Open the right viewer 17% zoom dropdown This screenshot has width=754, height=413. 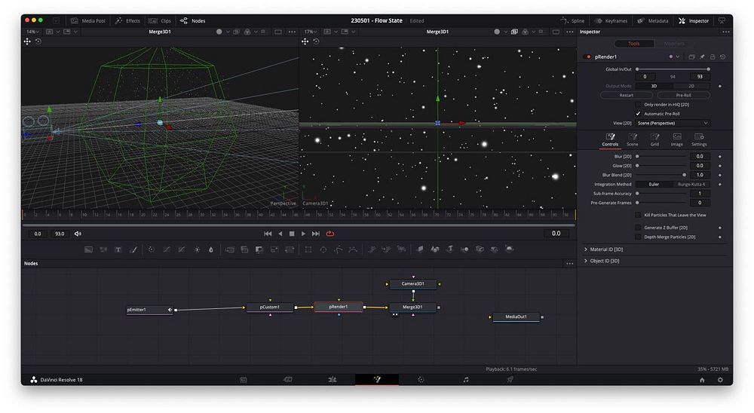click(x=311, y=32)
